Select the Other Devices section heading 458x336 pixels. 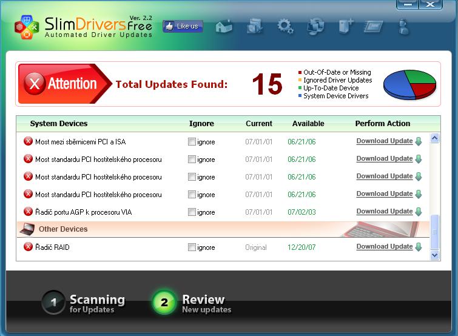[x=63, y=229]
